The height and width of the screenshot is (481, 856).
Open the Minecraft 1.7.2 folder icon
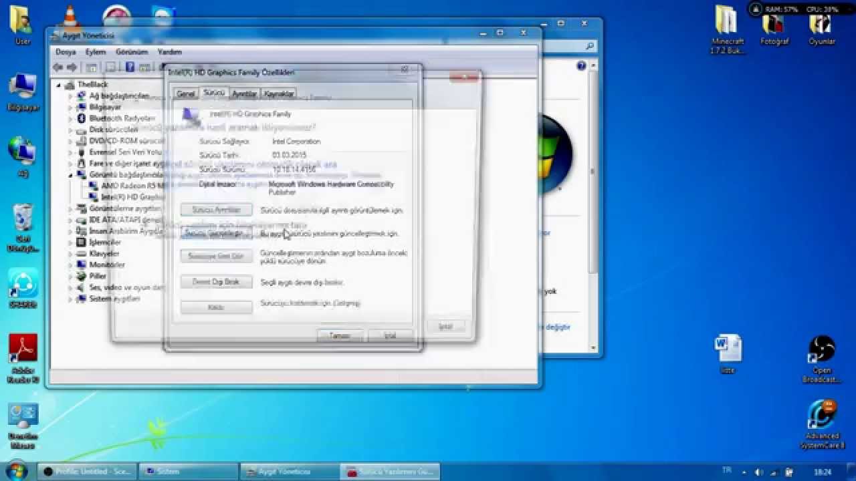point(728,29)
